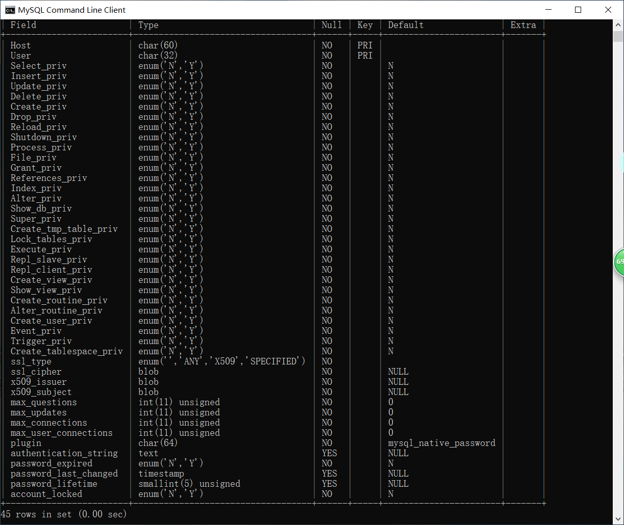
Task: Minimize the MySQL Command Line Client window
Action: point(548,10)
